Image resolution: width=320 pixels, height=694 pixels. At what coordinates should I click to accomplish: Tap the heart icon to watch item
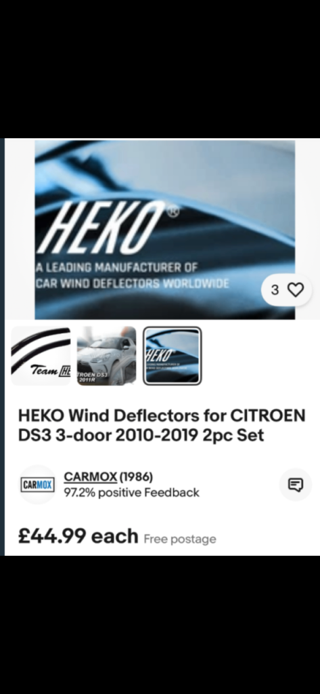click(x=296, y=290)
